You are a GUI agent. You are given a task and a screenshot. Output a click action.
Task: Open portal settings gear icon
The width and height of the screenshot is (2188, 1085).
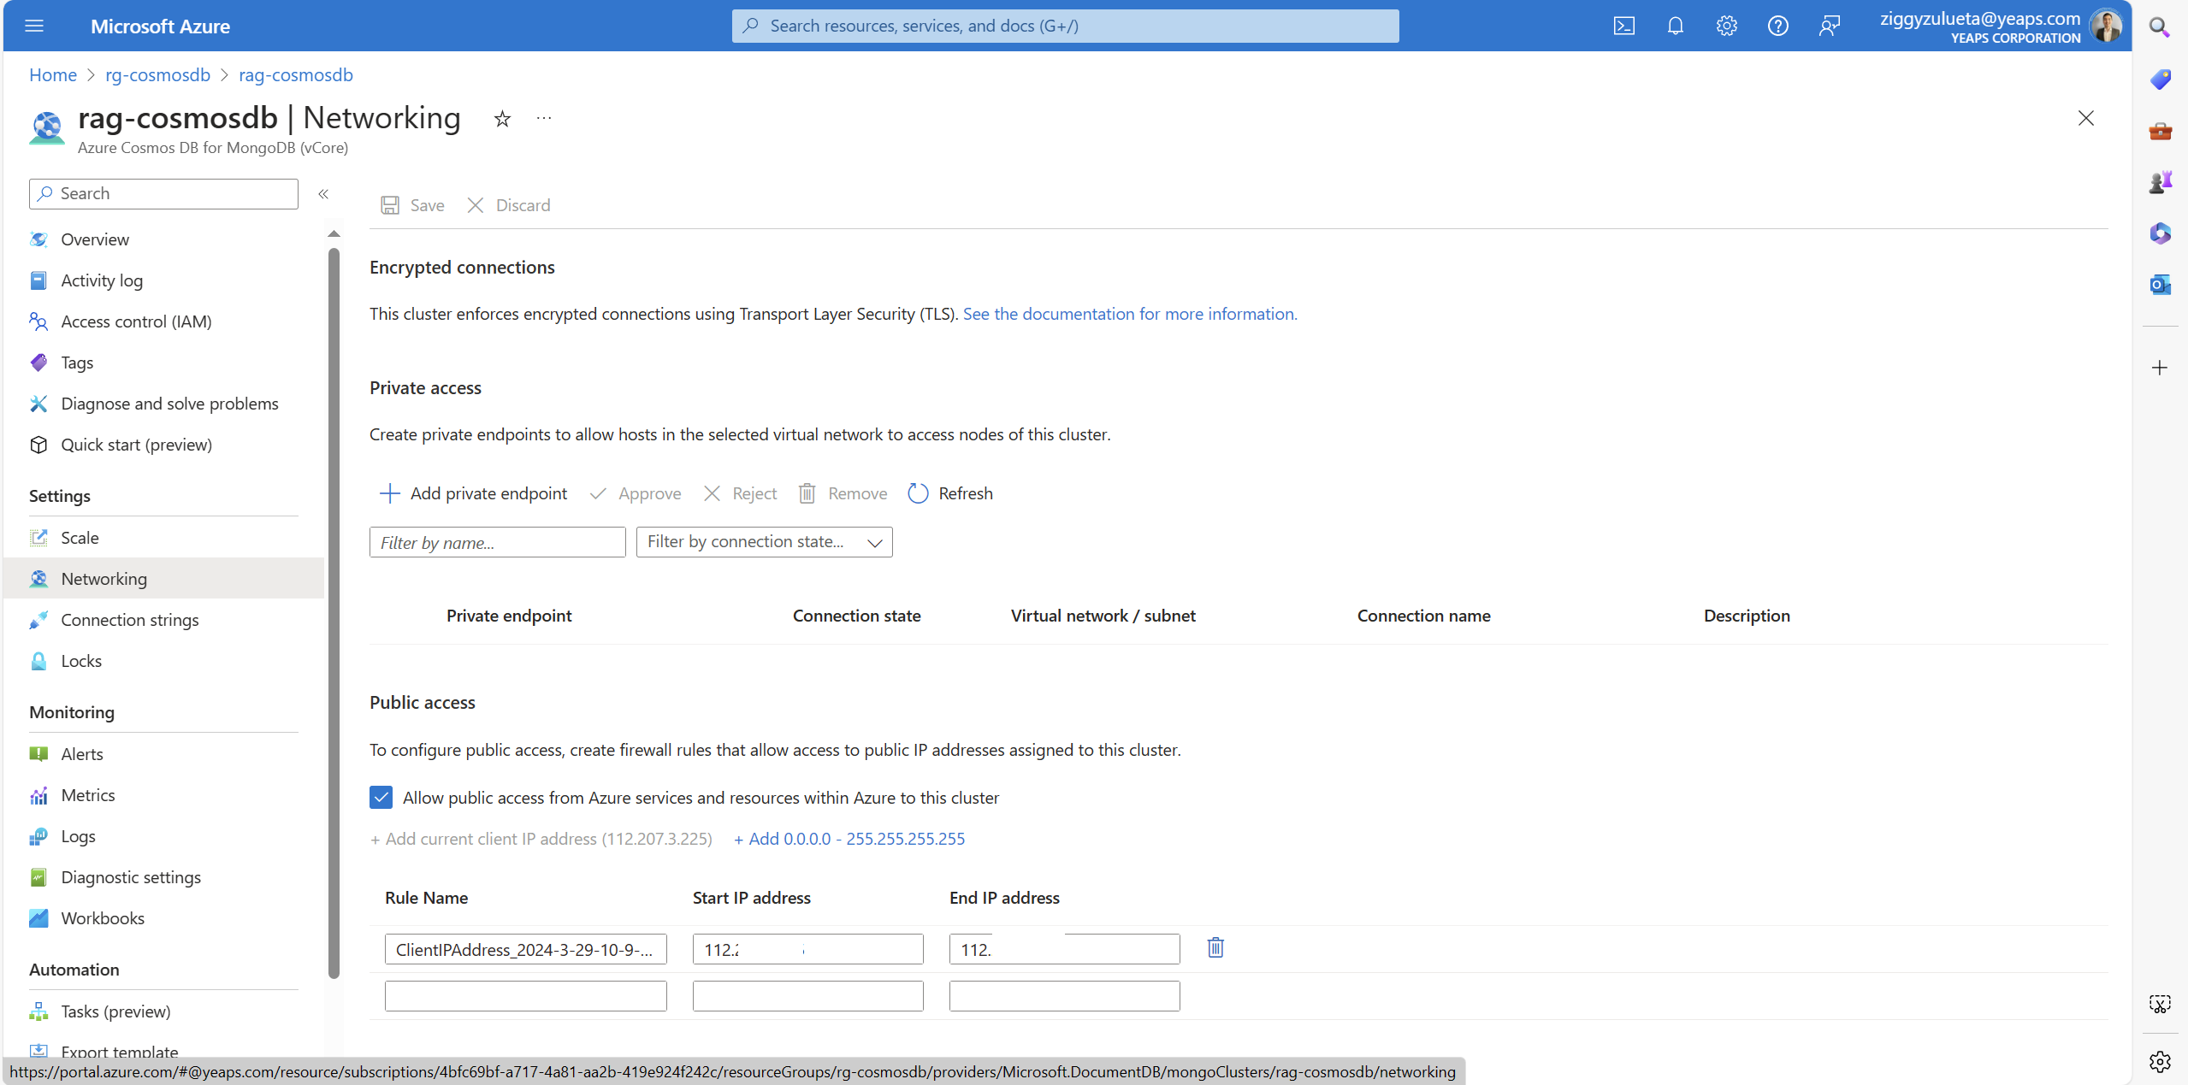point(1726,26)
